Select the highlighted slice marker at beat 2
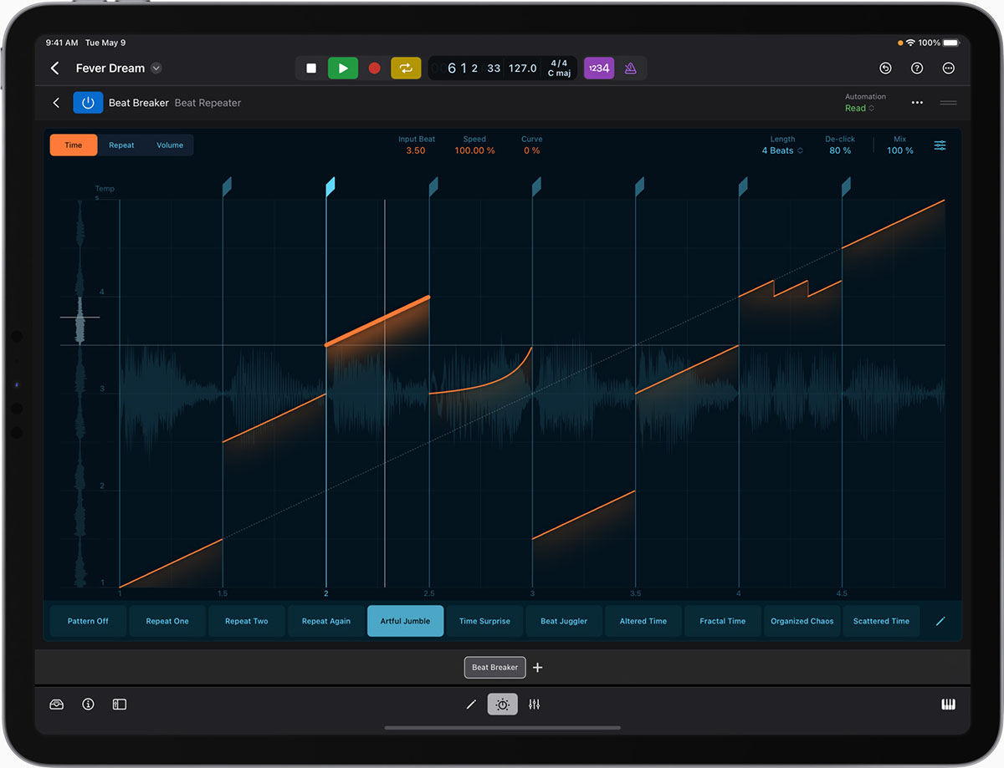 [330, 186]
